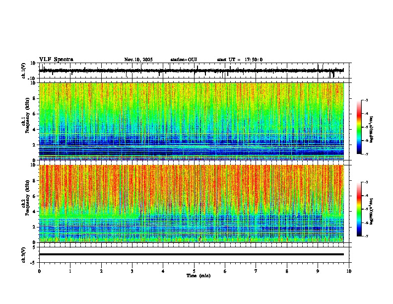This screenshot has height=304, width=393.
Task: Click the '8' kHz tick on ch.1 spectrogram
Action: (34, 98)
